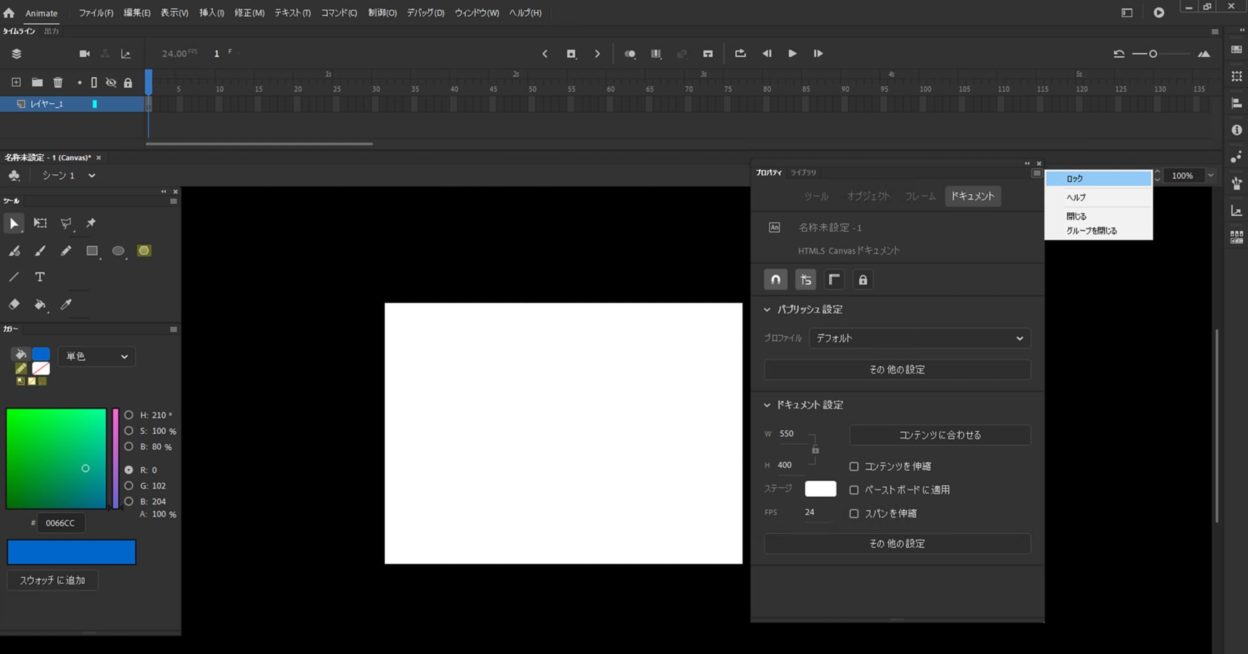This screenshot has height=654, width=1248.
Task: Select the Eyedropper tool
Action: click(x=66, y=305)
